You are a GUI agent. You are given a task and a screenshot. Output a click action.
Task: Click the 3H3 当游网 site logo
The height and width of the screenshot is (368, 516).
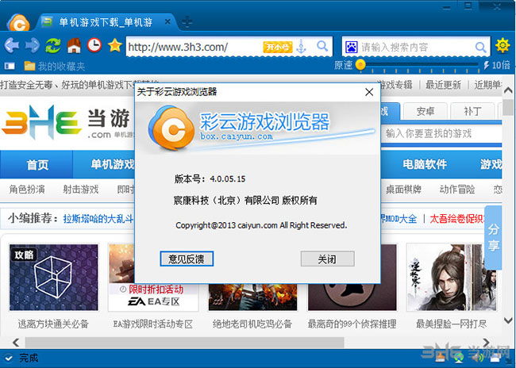65,123
